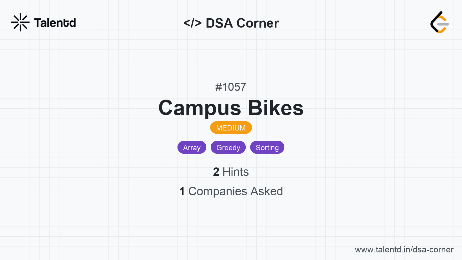Viewport: 462px width, 260px height.
Task: Click the word Asked near the bottom
Action: [x=266, y=191]
